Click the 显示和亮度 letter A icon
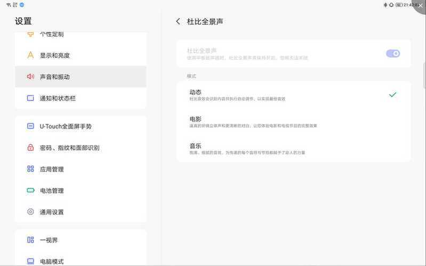The width and height of the screenshot is (426, 266). (30, 55)
